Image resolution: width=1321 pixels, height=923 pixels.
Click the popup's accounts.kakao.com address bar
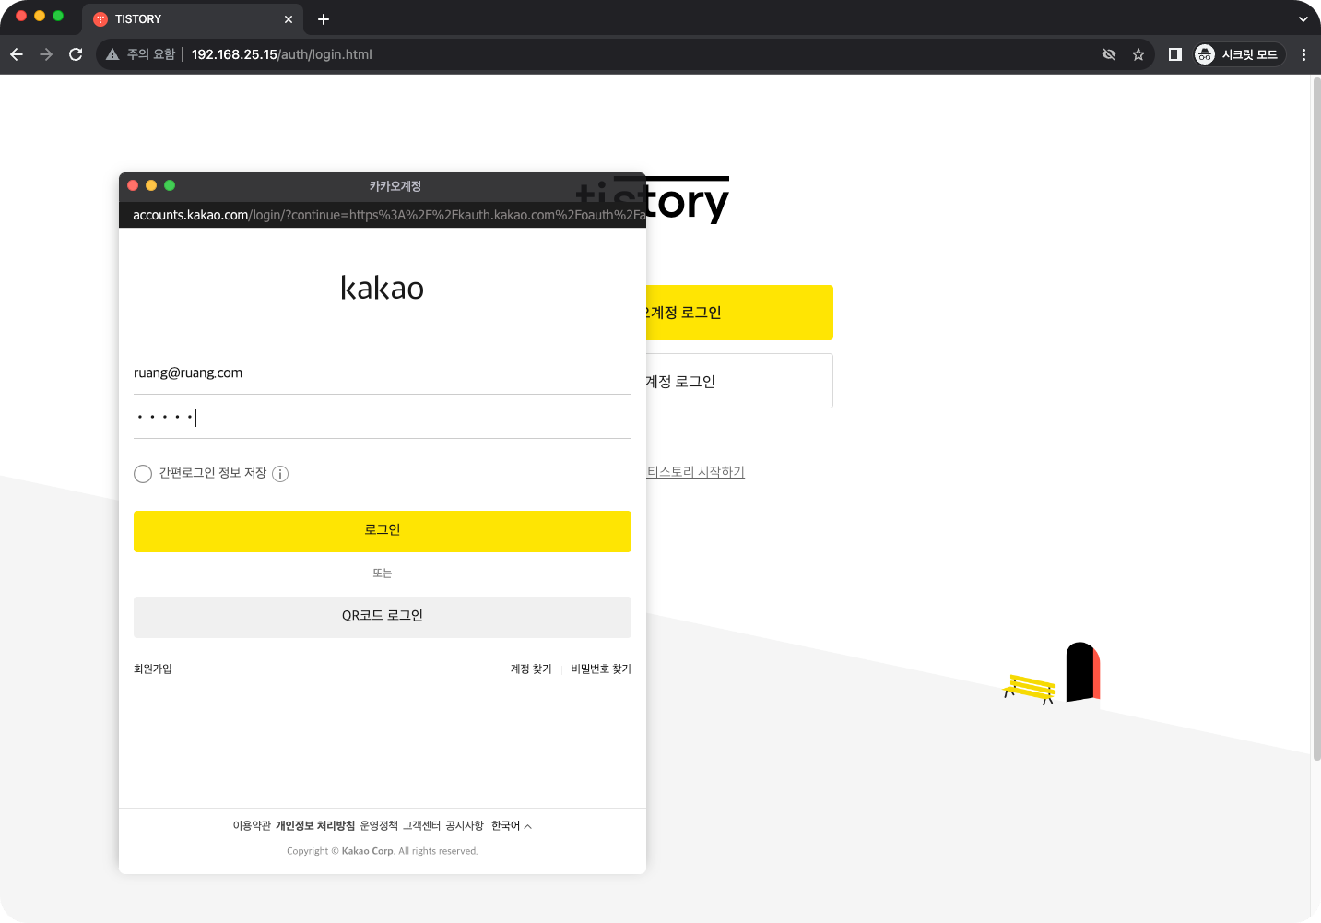(x=383, y=215)
